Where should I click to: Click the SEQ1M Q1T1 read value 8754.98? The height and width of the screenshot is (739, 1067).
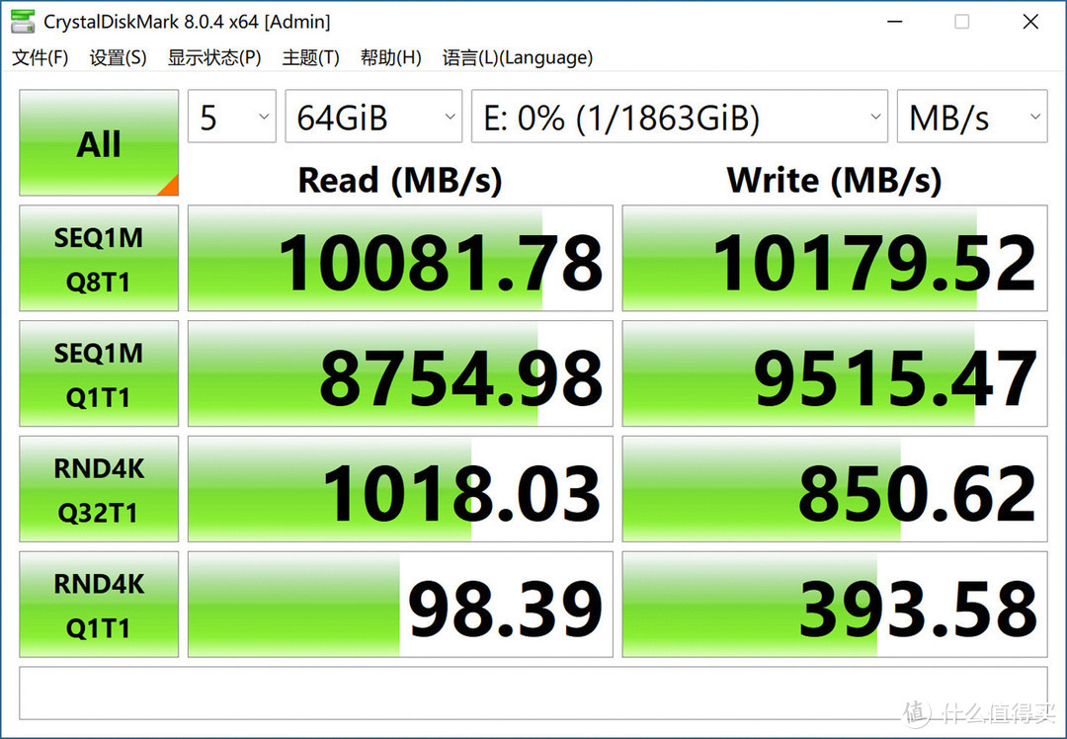[400, 373]
